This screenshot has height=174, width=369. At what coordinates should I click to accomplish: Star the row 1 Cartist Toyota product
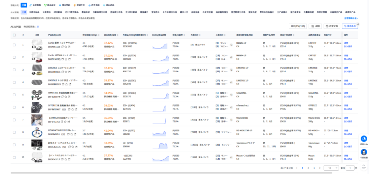pyautogui.click(x=66, y=47)
